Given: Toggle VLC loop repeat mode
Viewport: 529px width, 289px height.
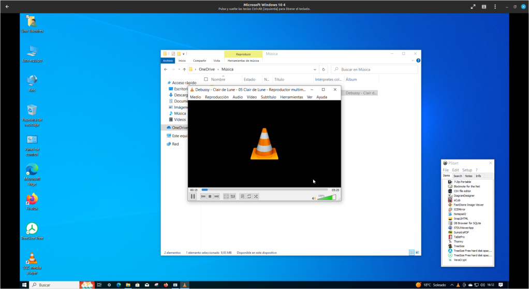Looking at the screenshot, I should click(249, 196).
